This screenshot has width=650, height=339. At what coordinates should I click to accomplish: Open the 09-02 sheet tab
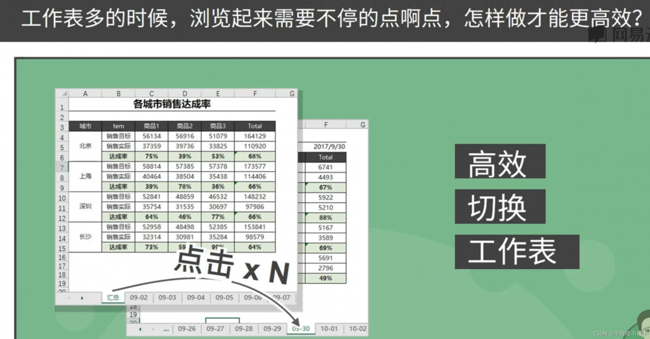click(x=138, y=298)
